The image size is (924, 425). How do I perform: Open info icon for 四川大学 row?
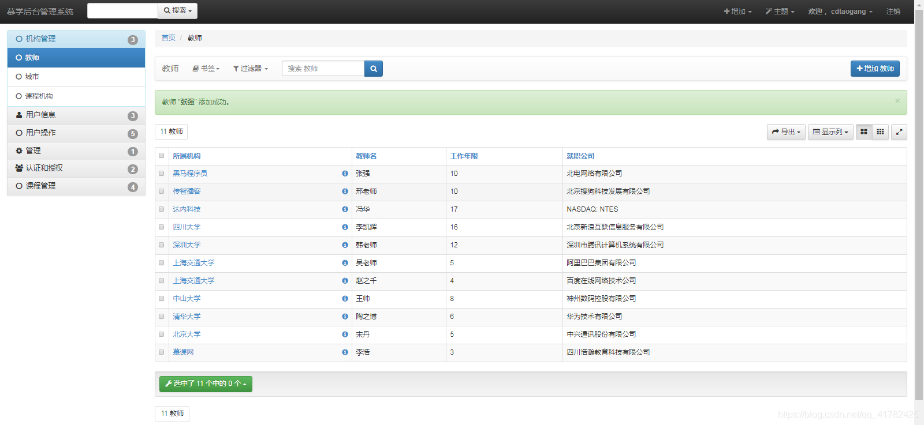(x=345, y=227)
